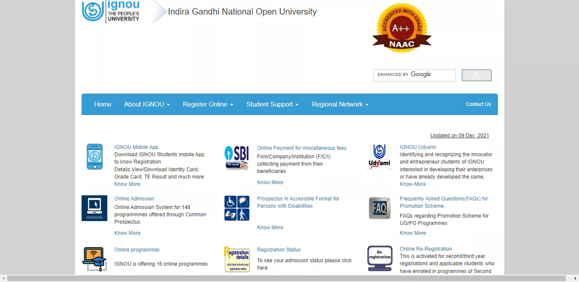This screenshot has width=579, height=282.
Task: Click the FAQ icon
Action: coord(380,208)
